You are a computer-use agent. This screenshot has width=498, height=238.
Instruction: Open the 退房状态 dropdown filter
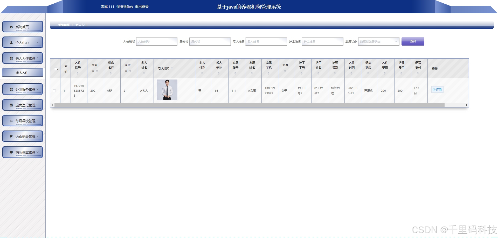378,41
